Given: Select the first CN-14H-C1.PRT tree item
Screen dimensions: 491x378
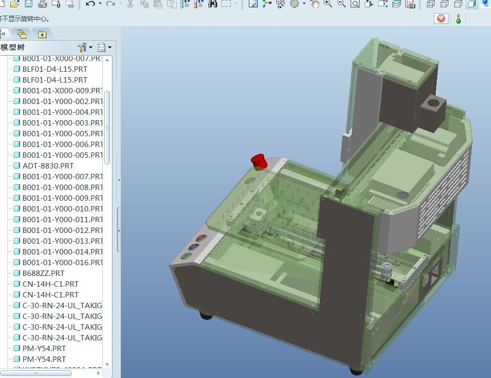Looking at the screenshot, I should (x=46, y=284).
